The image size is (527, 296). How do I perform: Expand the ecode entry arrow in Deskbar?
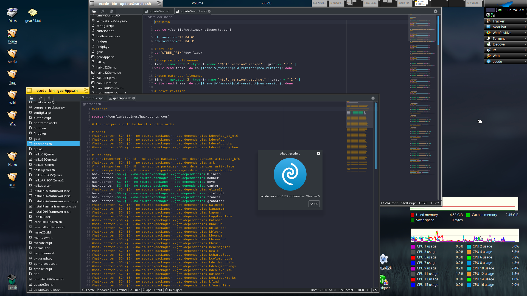tap(525, 62)
